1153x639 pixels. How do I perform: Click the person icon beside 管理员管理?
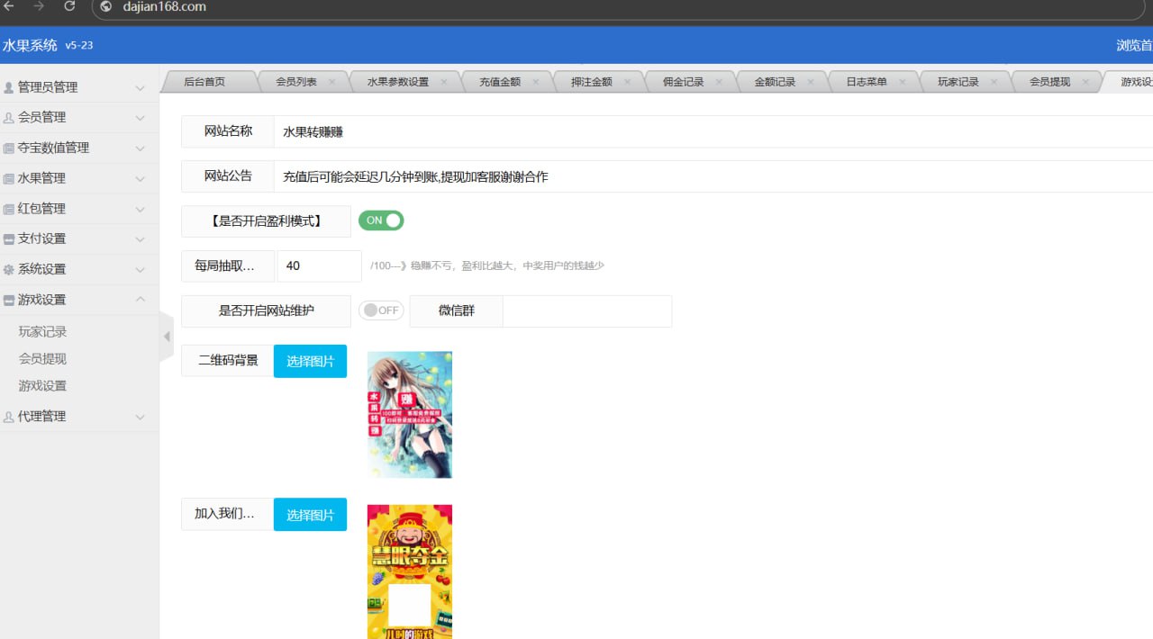[x=9, y=87]
